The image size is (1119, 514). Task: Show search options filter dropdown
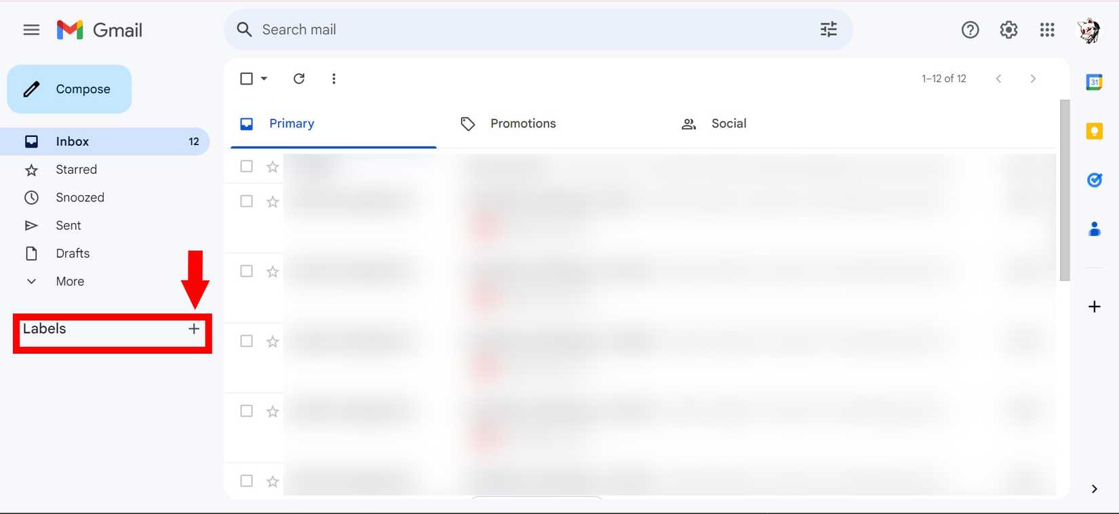click(x=828, y=30)
